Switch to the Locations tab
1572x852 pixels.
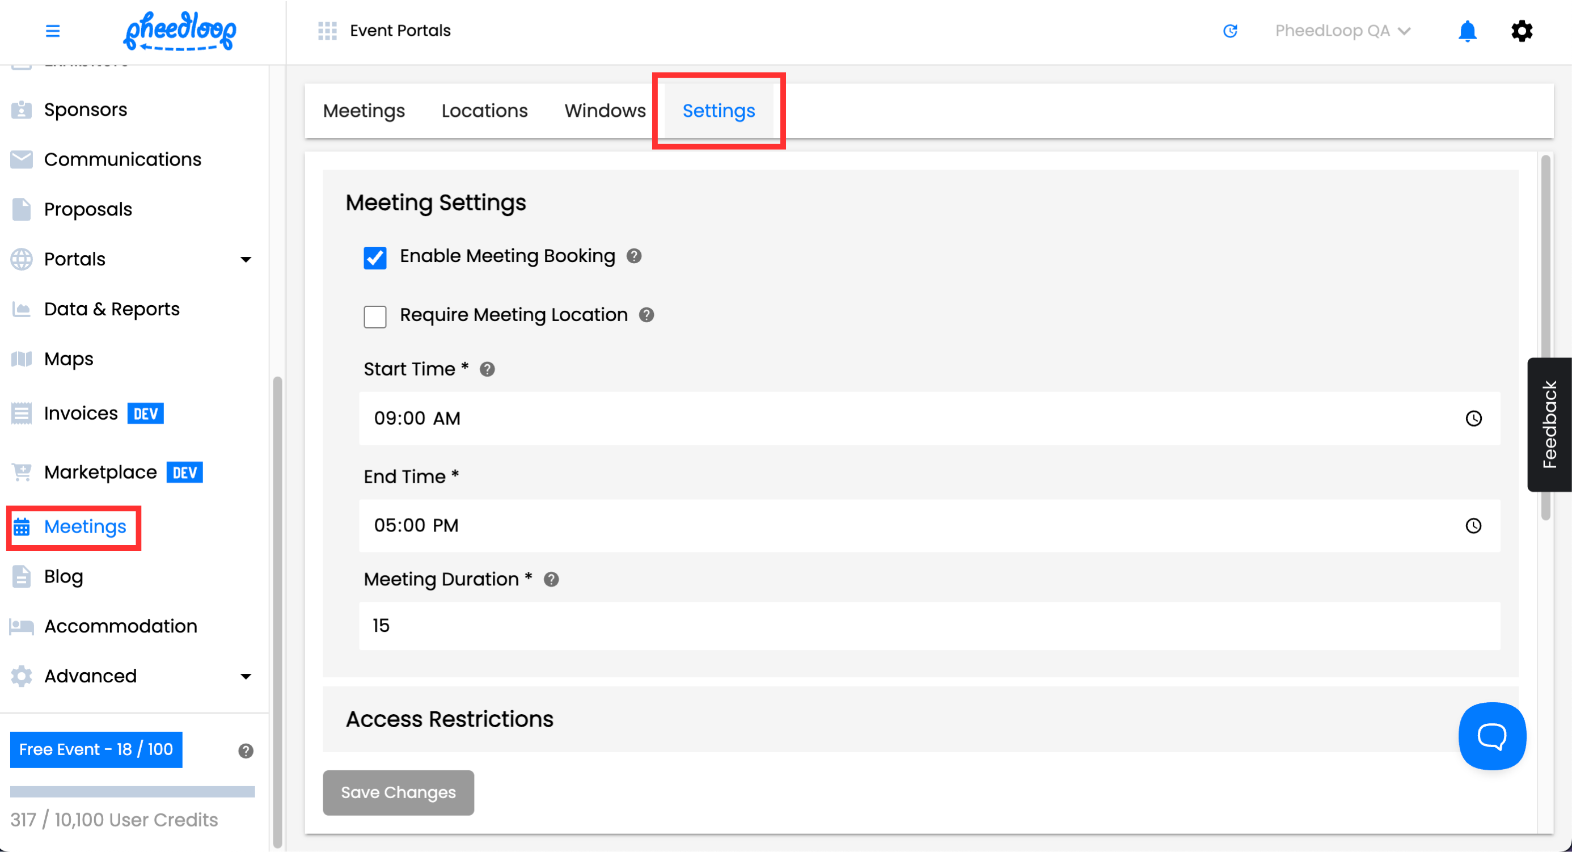484,111
